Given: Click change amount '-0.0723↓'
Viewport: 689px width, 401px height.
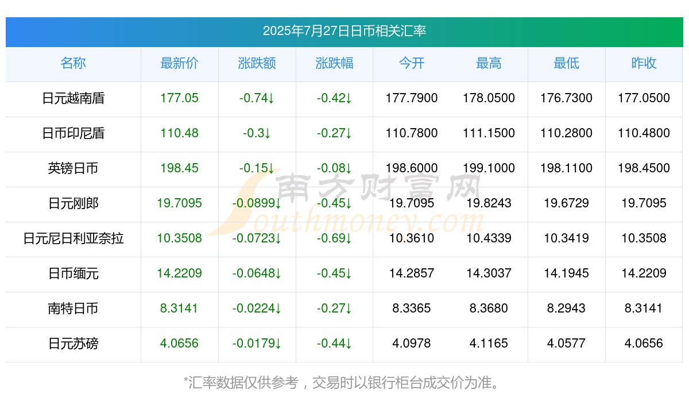Looking at the screenshot, I should click(257, 238).
